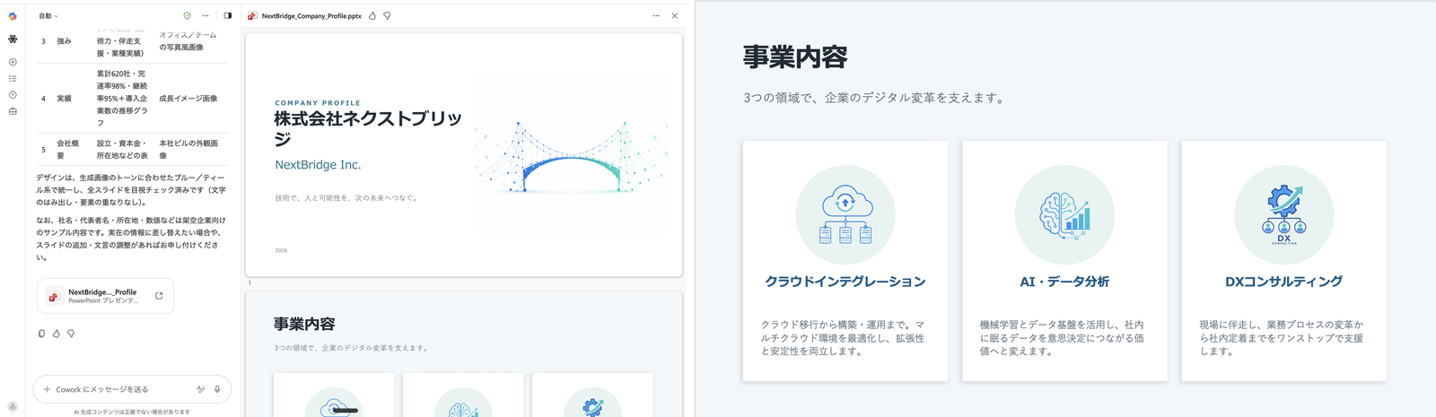Click the AI 生成コンテンツ disclaimer text
This screenshot has height=417, width=1436.
tap(132, 412)
